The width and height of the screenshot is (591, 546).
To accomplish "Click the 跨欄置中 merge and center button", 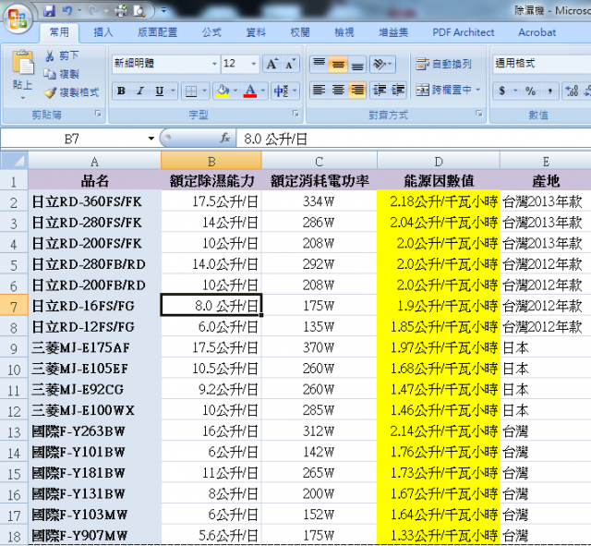I will 443,91.
